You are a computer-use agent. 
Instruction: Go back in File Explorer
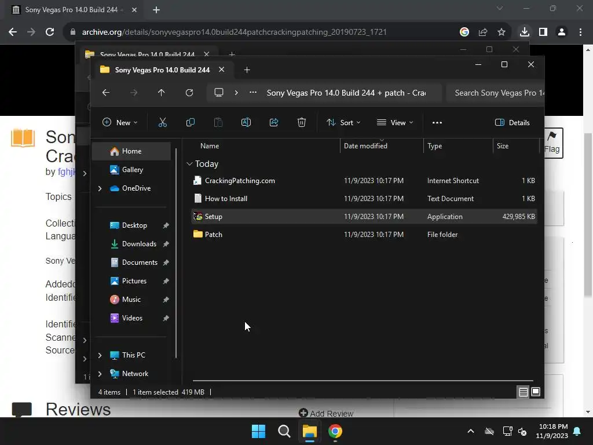pyautogui.click(x=106, y=93)
